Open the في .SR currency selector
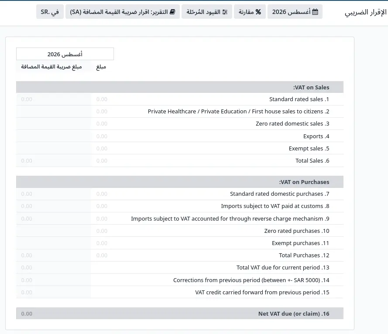388x334 pixels. click(50, 12)
